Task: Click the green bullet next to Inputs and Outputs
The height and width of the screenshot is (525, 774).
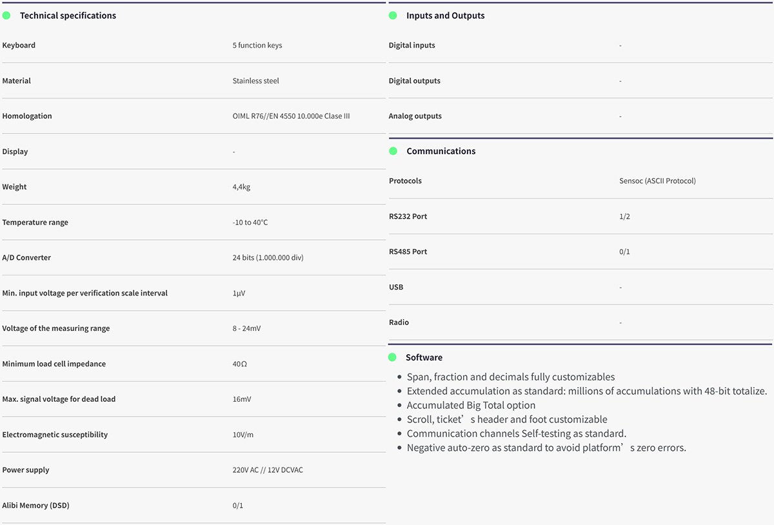Action: 393,15
